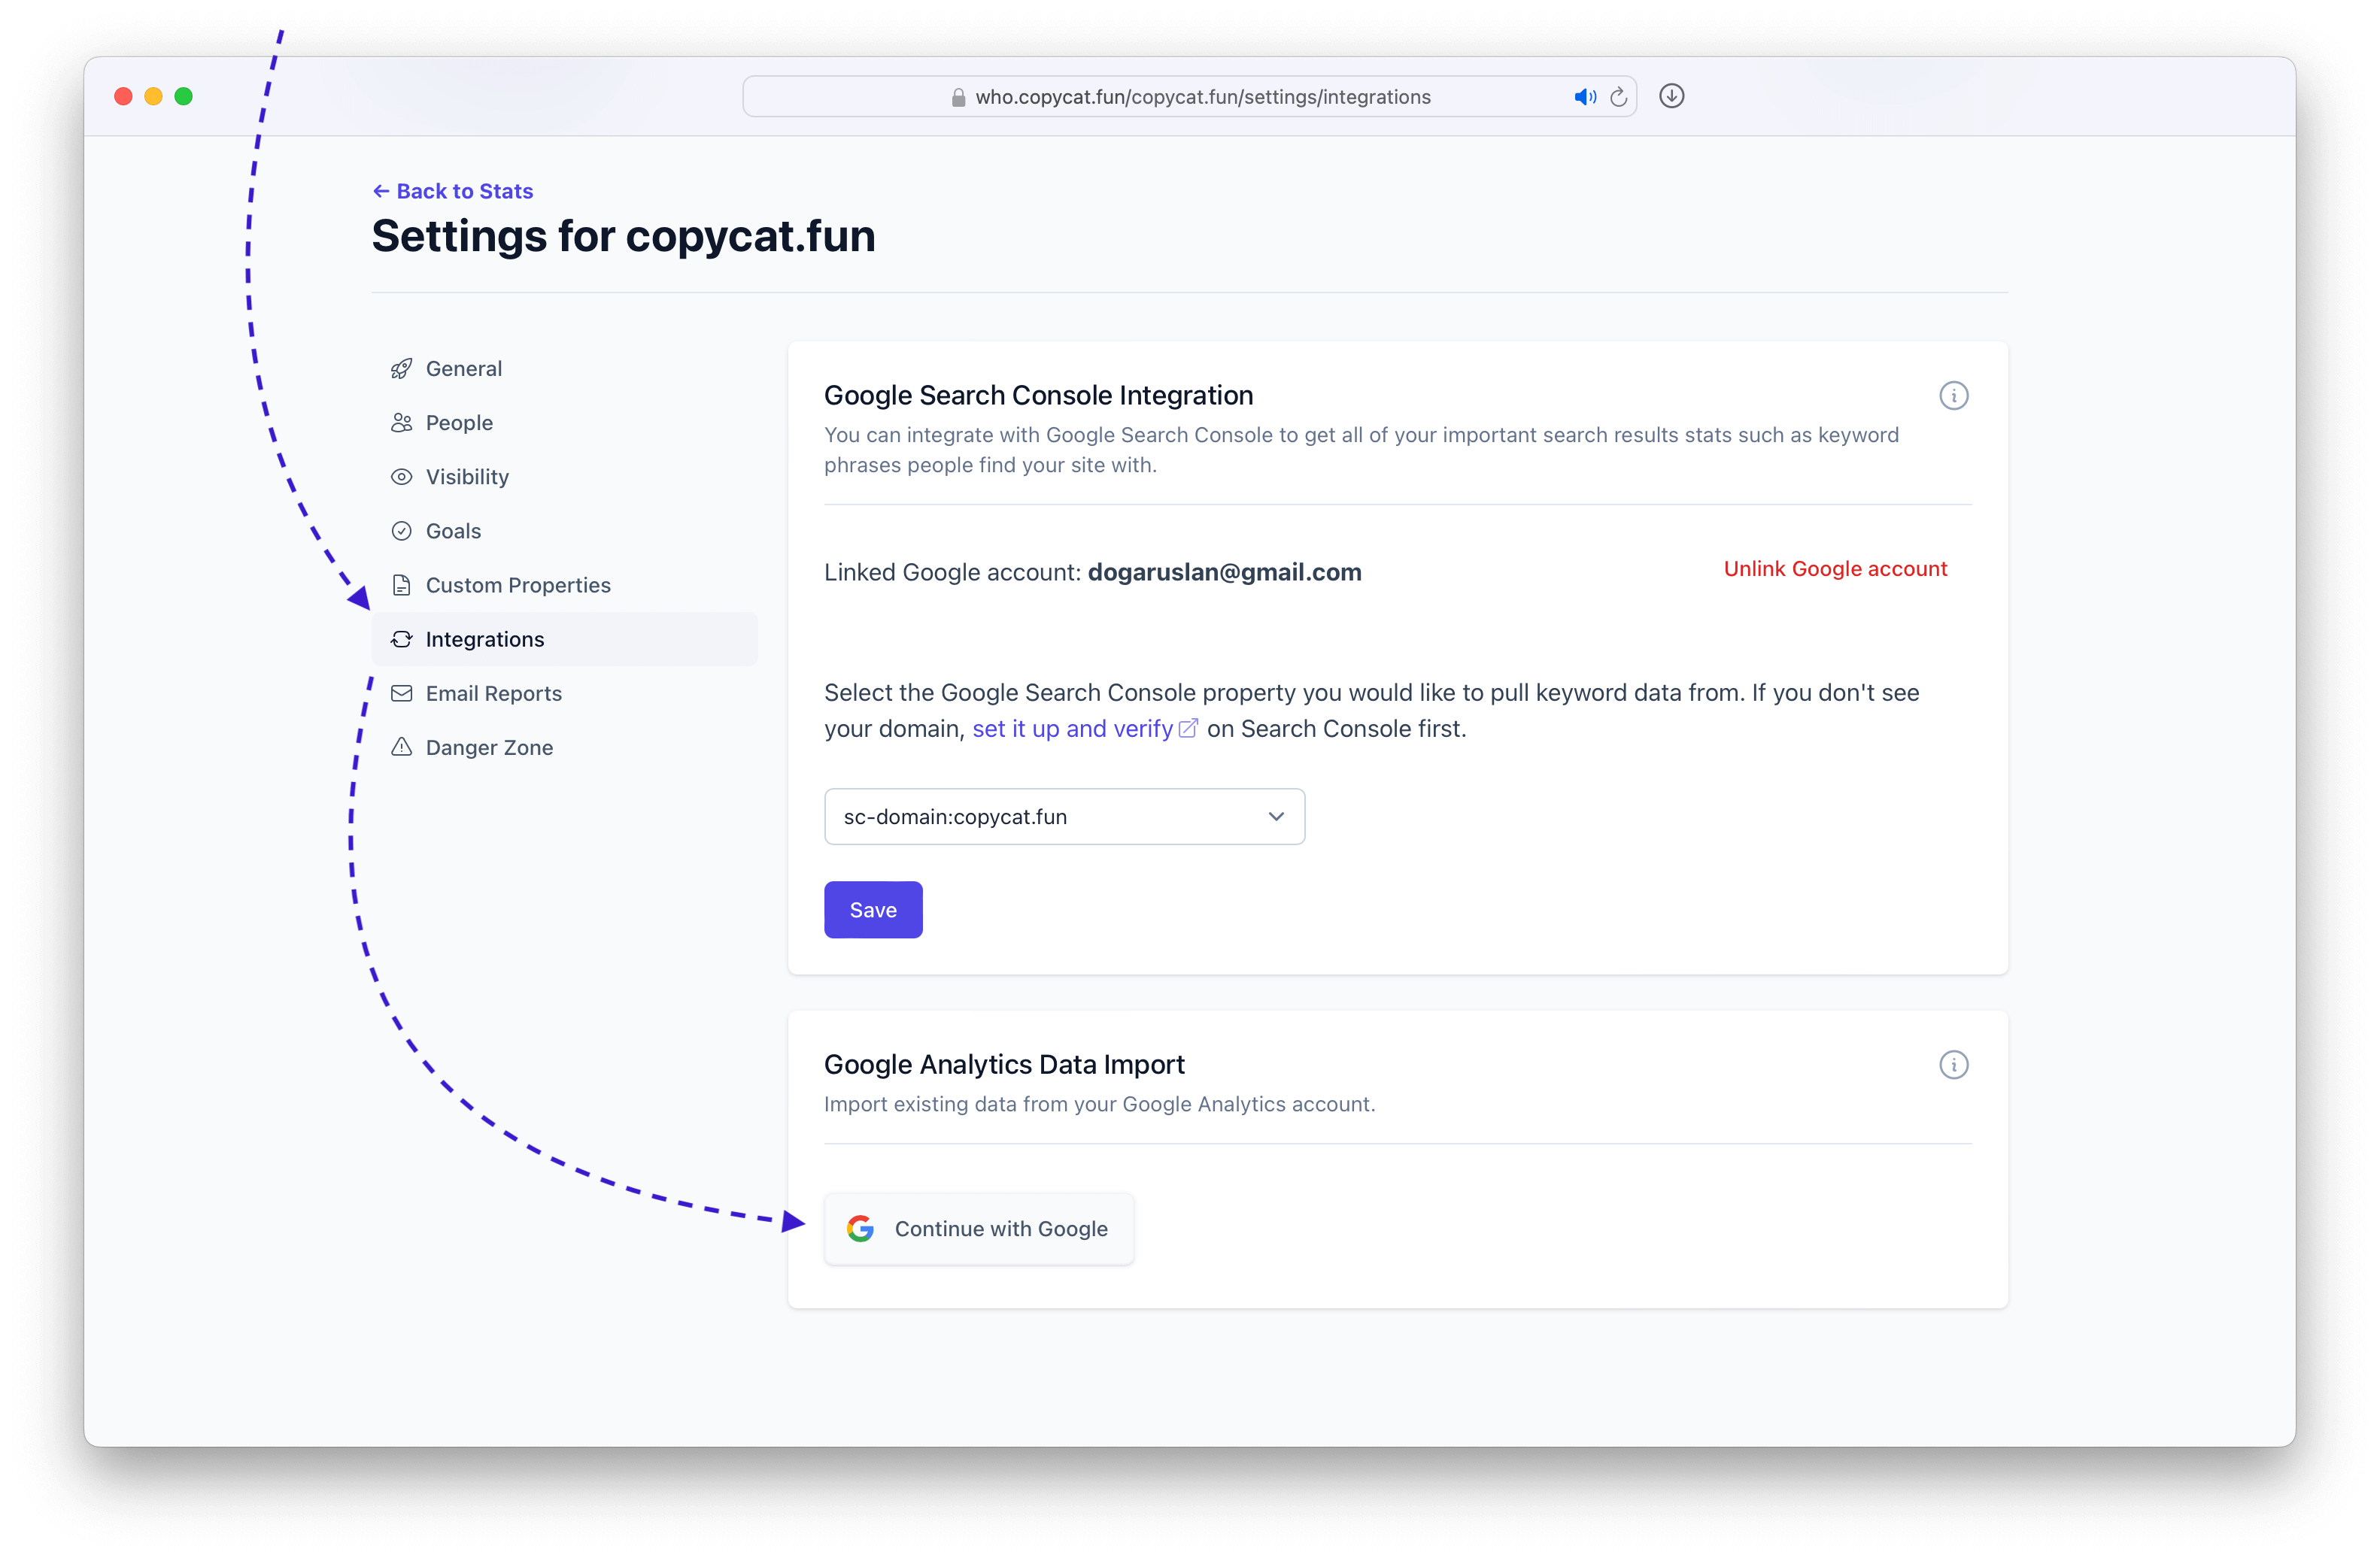This screenshot has height=1558, width=2380.
Task: Mute the tab audio speaker icon
Action: [x=1585, y=97]
